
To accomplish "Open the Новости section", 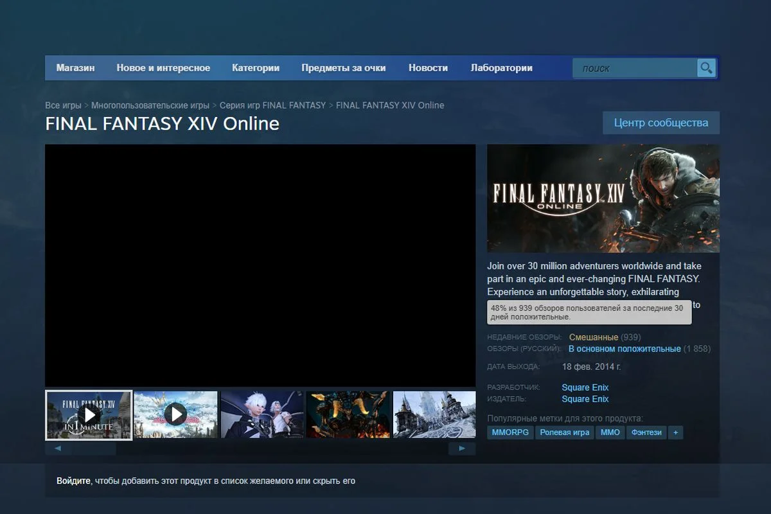I will point(428,67).
